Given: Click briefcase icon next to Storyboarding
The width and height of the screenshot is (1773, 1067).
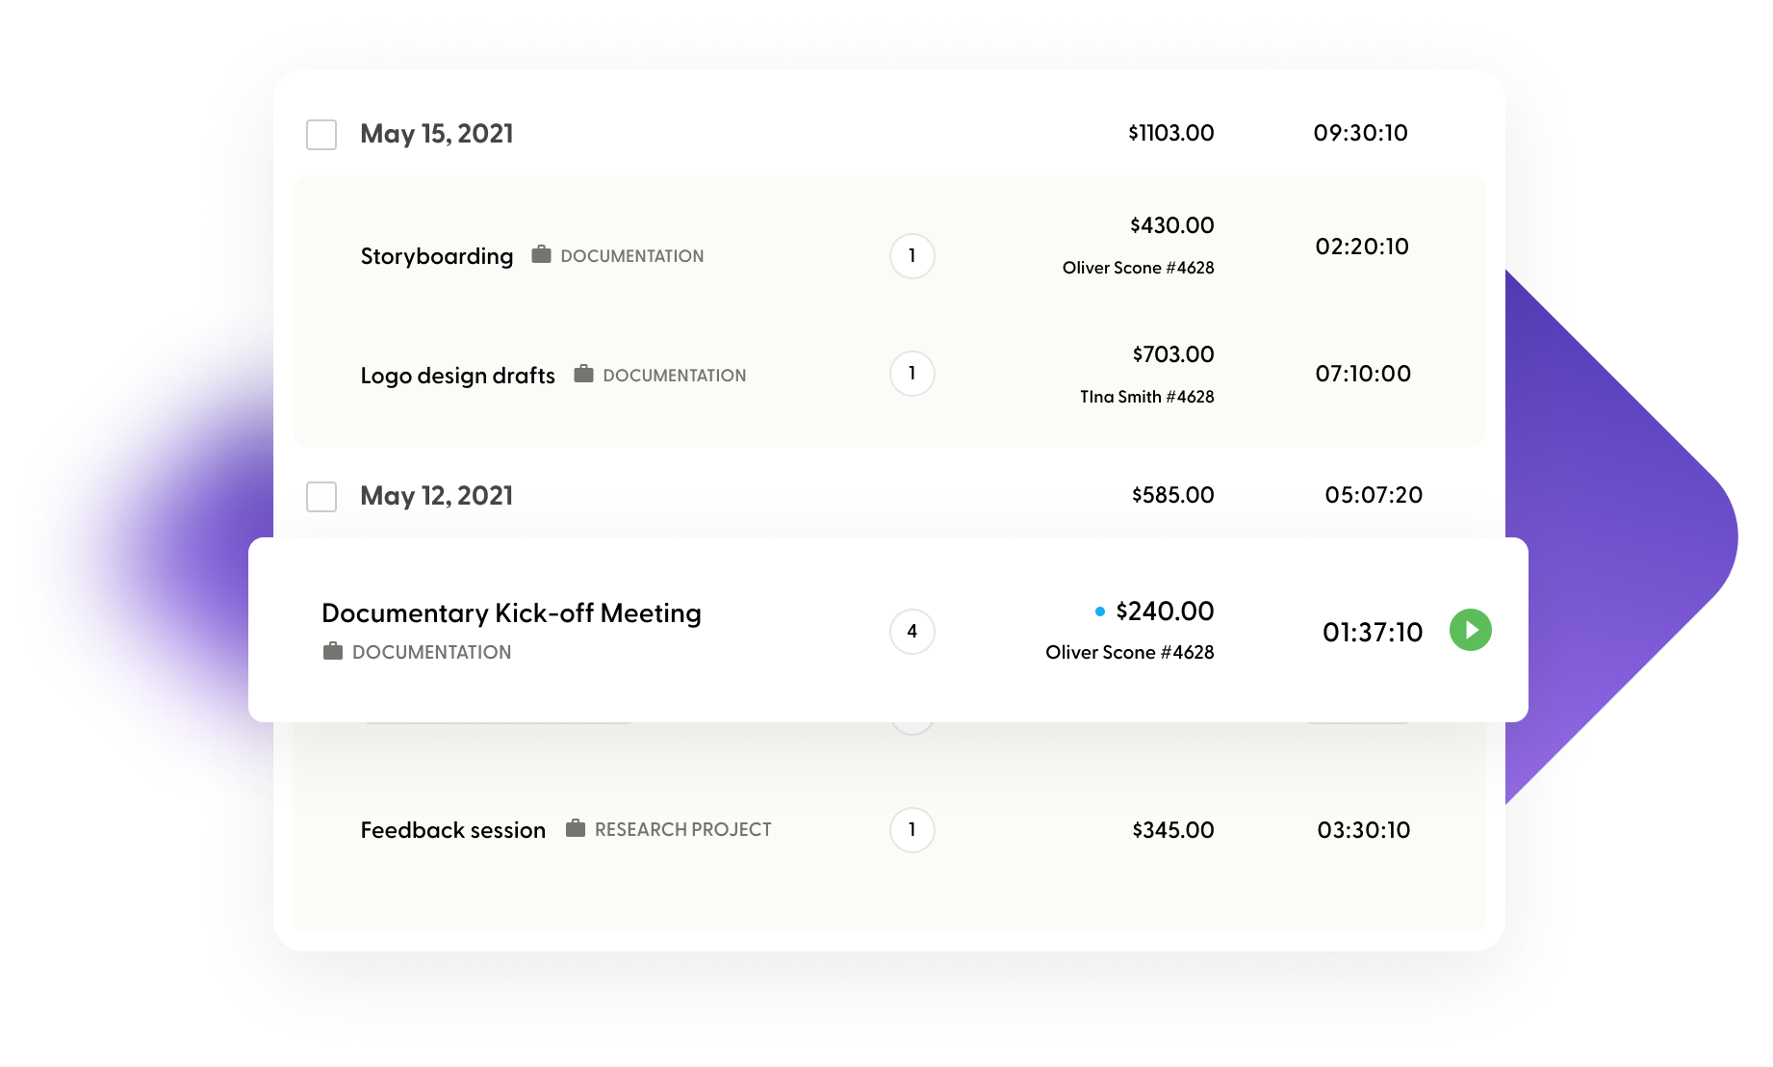Looking at the screenshot, I should tap(542, 255).
